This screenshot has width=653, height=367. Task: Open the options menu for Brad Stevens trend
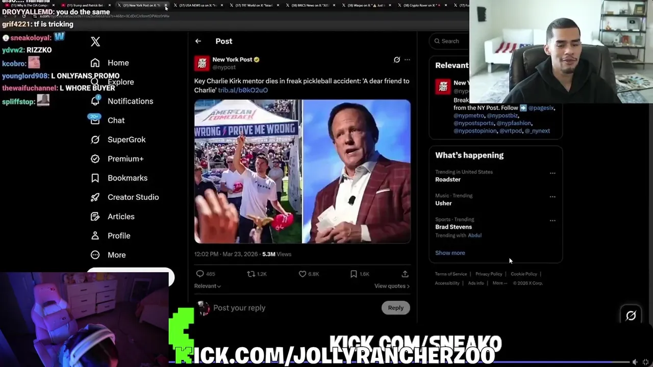(552, 221)
